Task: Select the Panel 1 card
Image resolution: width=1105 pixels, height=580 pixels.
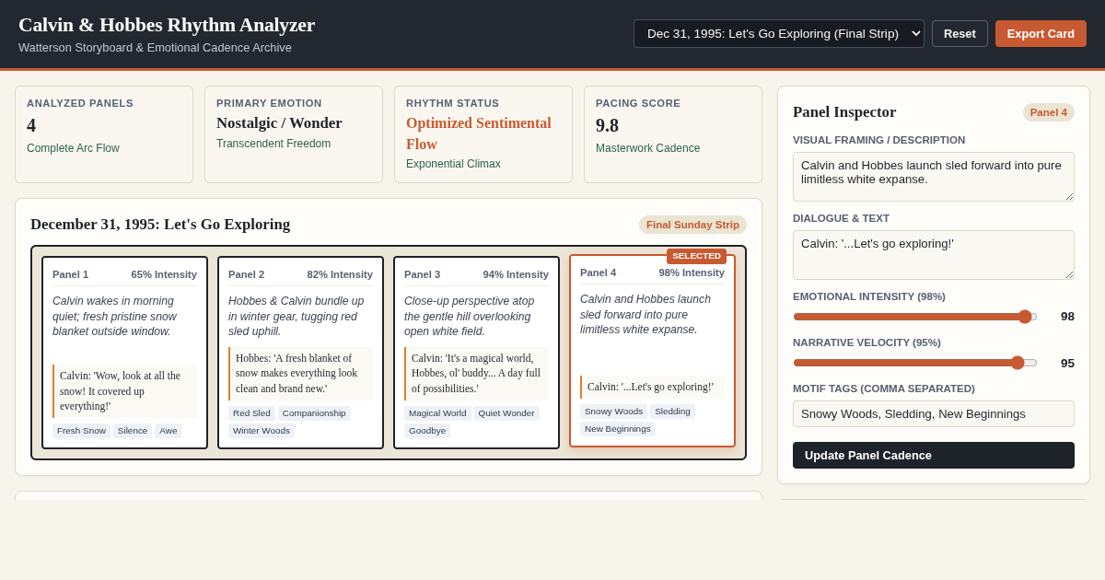Action: 124,353
